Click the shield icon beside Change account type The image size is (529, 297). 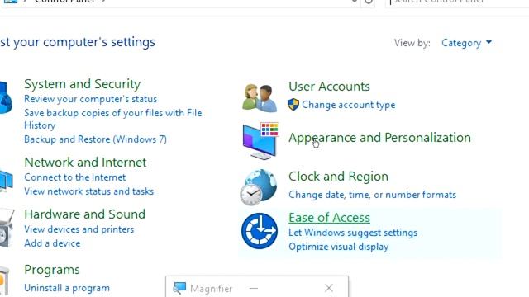pos(293,105)
